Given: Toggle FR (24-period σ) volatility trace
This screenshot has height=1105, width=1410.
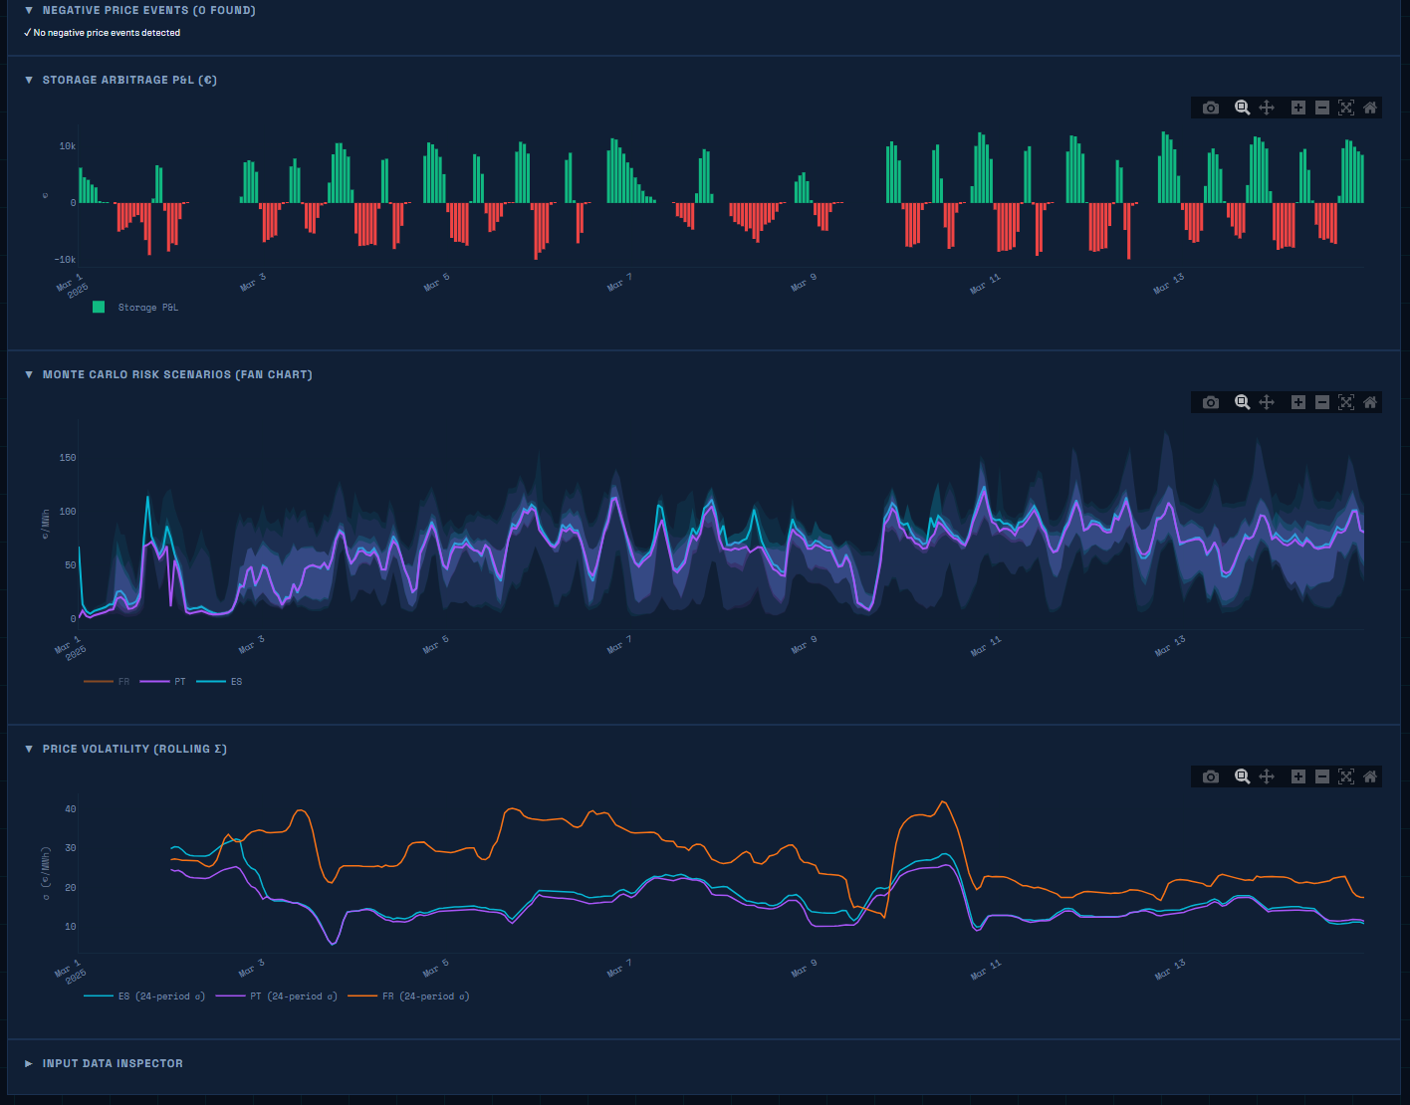Looking at the screenshot, I should pyautogui.click(x=408, y=996).
